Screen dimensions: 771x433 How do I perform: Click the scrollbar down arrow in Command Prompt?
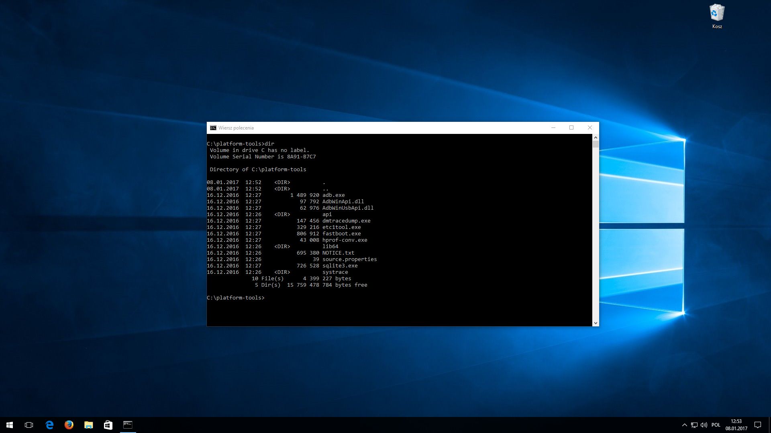pos(596,323)
